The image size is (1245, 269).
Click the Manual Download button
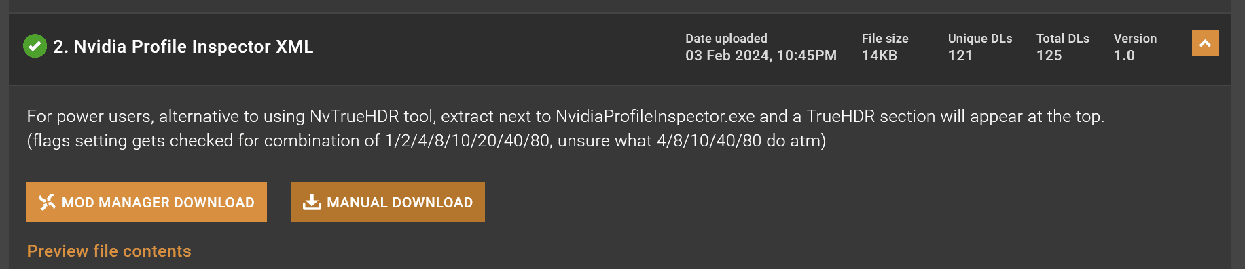point(388,202)
